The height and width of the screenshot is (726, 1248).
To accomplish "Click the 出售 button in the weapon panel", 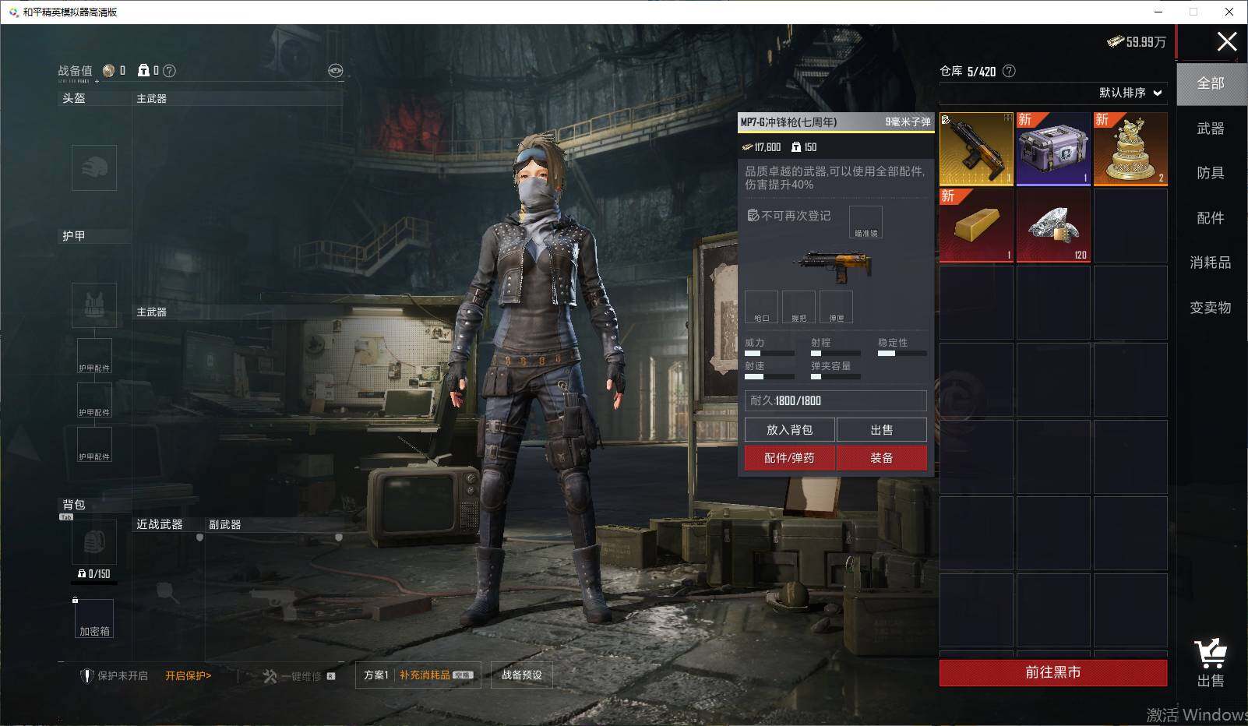I will click(x=882, y=430).
